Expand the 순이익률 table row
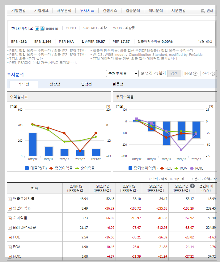The width and height of the screenshot is (220, 262). 10,218
